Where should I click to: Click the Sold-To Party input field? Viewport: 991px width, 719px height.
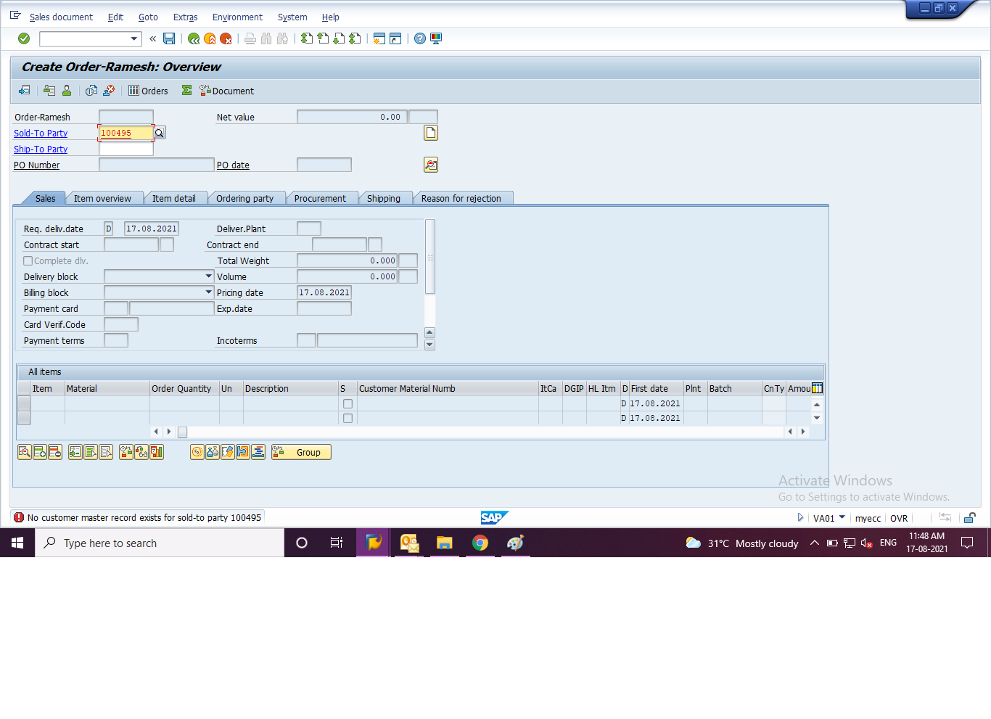pos(126,133)
